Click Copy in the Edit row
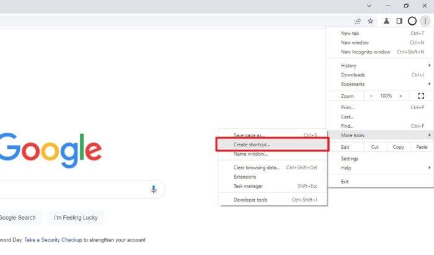 click(x=398, y=147)
